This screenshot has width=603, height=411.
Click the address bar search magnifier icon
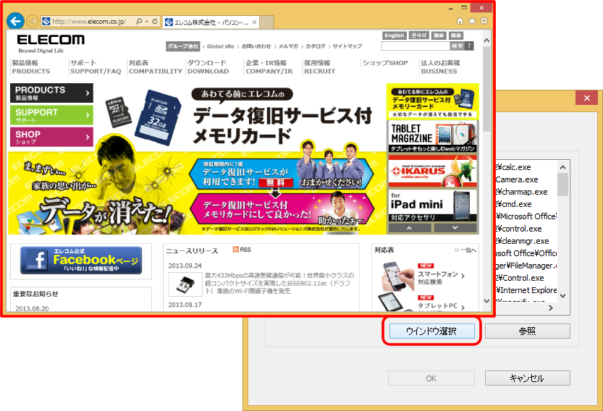(139, 22)
